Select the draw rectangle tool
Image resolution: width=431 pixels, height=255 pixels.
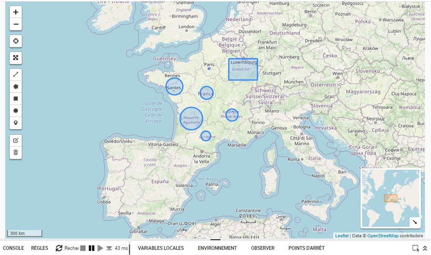pos(16,99)
